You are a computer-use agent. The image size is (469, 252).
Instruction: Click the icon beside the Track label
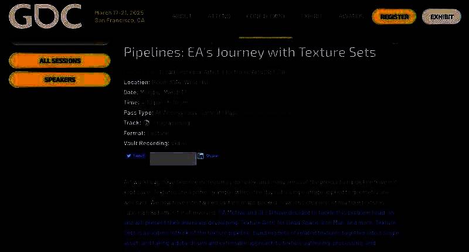point(147,123)
